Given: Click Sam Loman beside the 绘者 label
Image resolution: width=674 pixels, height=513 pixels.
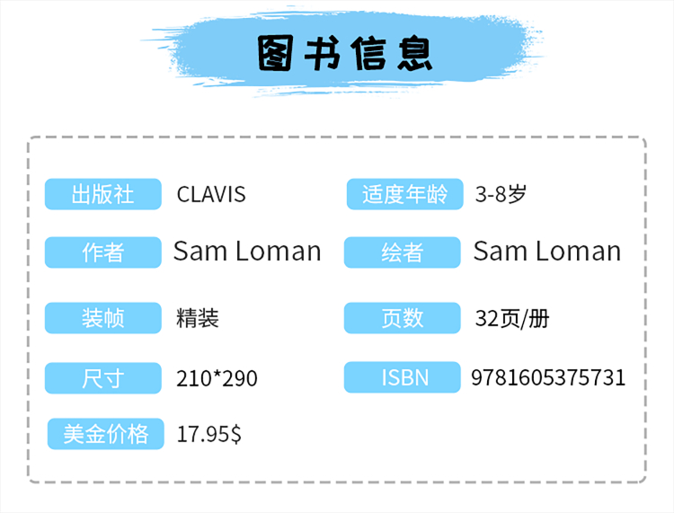Looking at the screenshot, I should [x=547, y=252].
